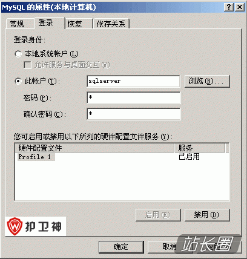Click the 护卫神 shield logo
Screen dimensions: 247x259
tap(15, 226)
